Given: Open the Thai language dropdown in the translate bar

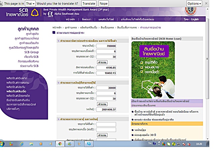Looking at the screenshot, I should (x=30, y=4).
